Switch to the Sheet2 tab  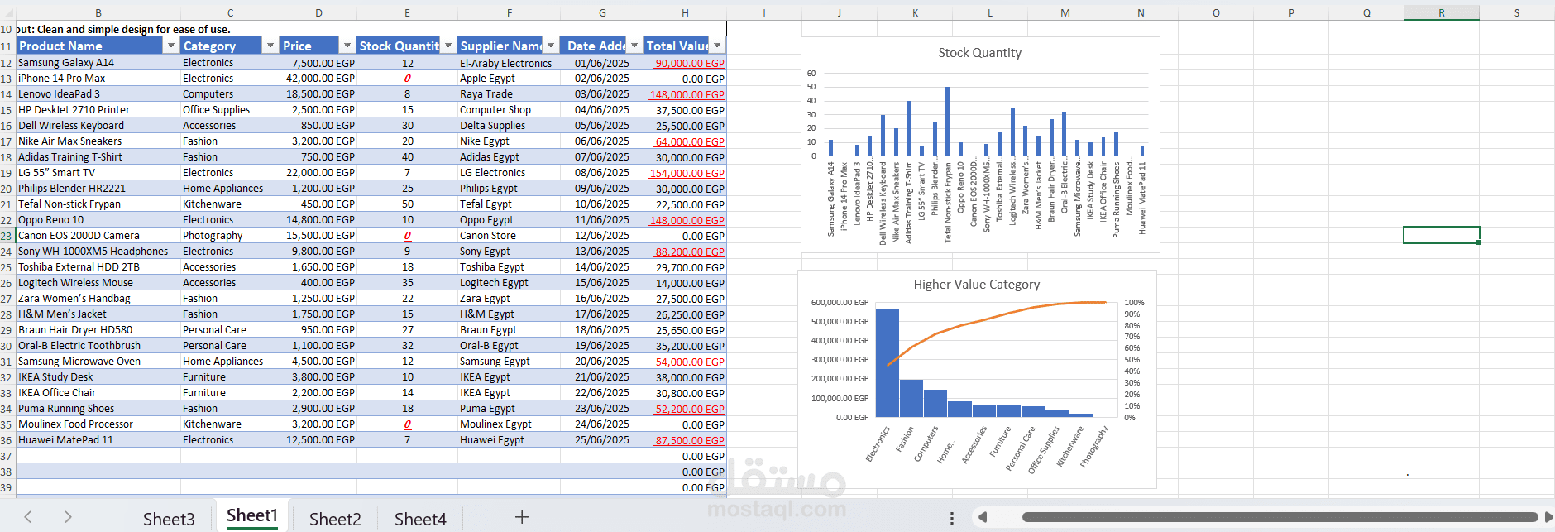335,519
